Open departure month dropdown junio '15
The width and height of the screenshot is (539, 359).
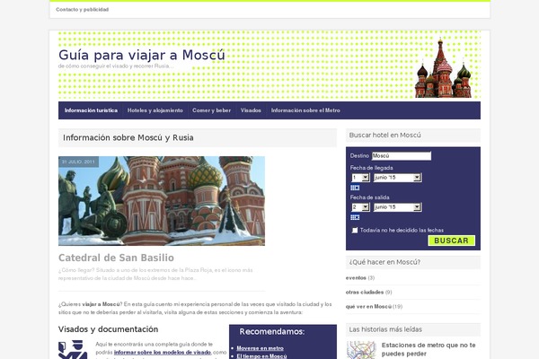click(x=397, y=207)
